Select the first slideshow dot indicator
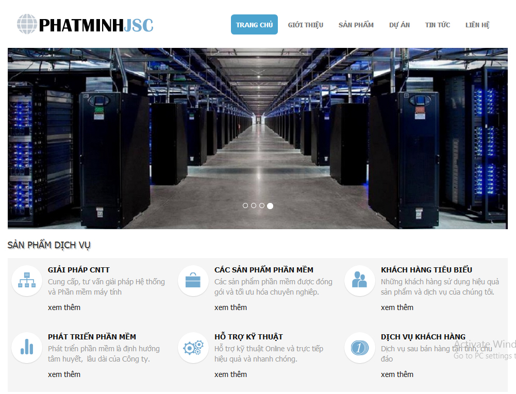The width and height of the screenshot is (516, 394). 245,205
